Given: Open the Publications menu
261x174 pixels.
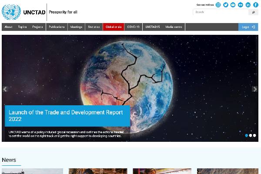Looking at the screenshot, I should tap(57, 27).
